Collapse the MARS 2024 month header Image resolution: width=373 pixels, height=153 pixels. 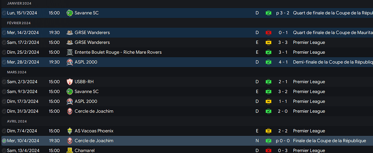(x=17, y=72)
